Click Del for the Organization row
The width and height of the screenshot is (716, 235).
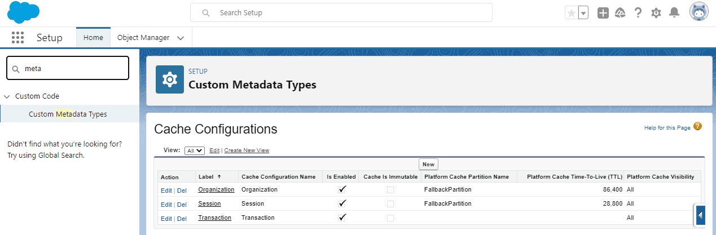point(182,190)
